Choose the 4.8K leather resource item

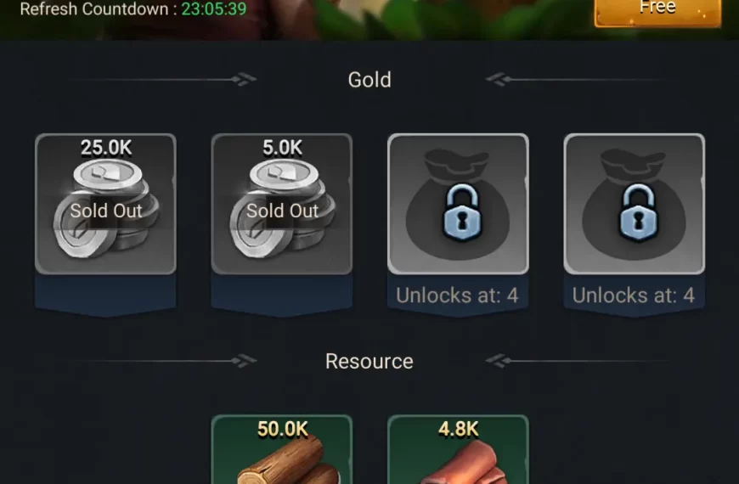pyautogui.click(x=458, y=449)
